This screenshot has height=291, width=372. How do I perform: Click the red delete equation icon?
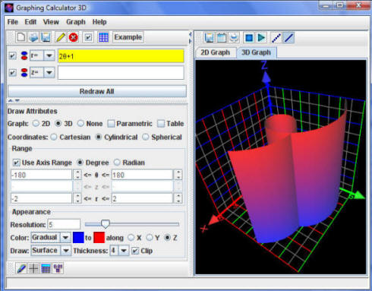click(x=74, y=37)
